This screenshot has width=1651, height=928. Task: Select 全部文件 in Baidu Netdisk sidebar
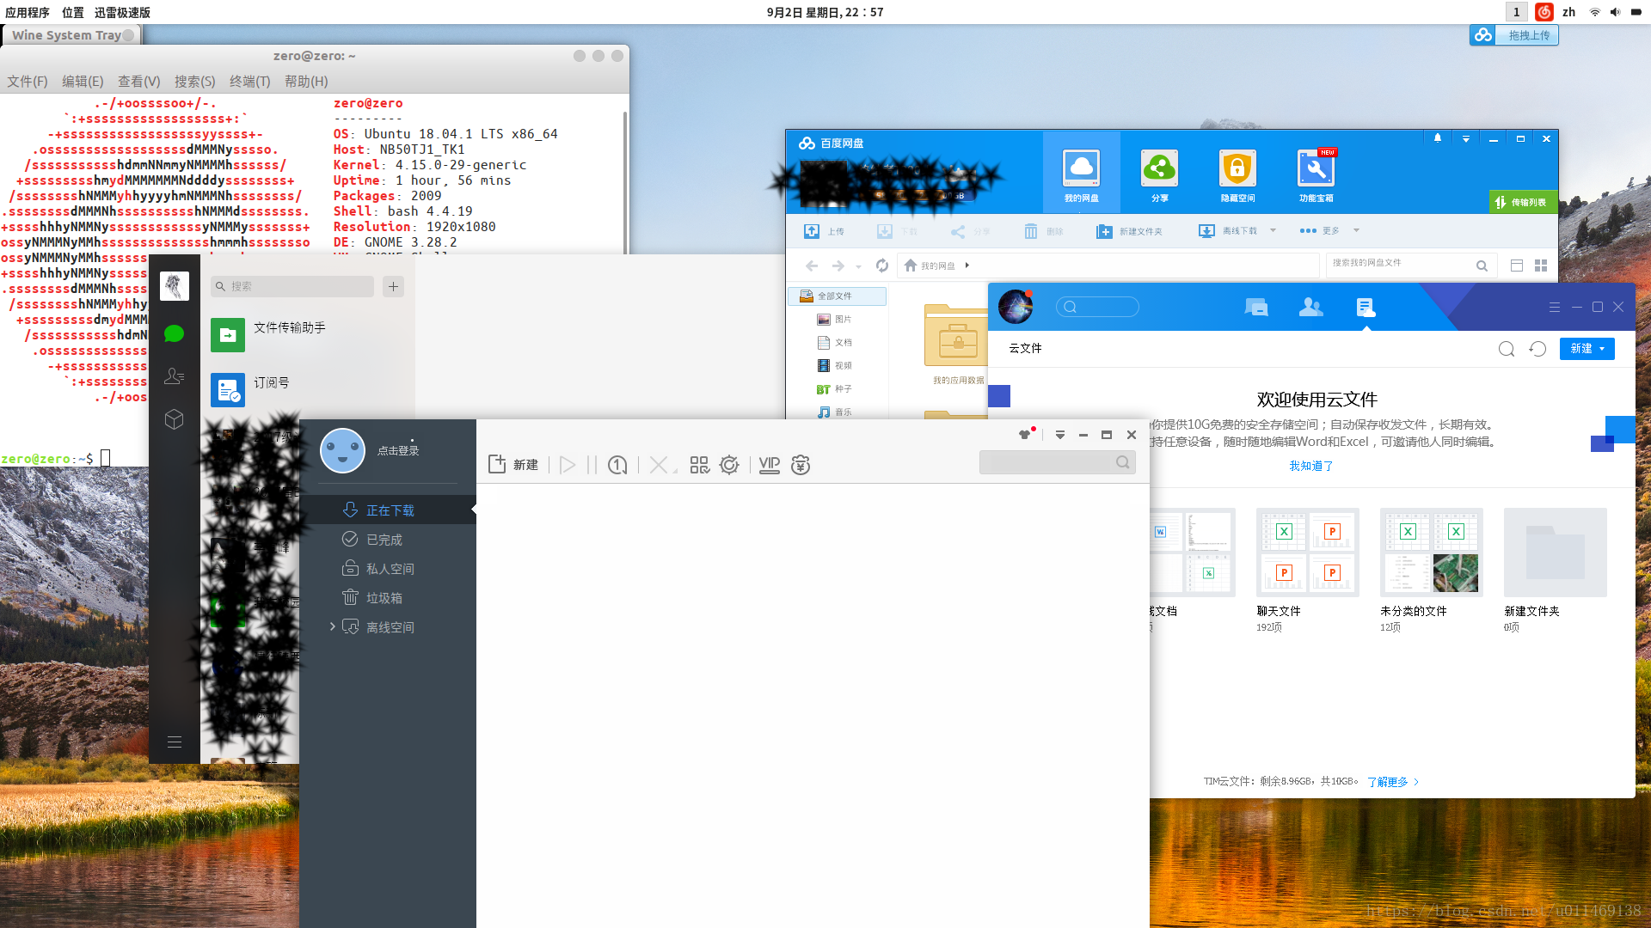[837, 296]
